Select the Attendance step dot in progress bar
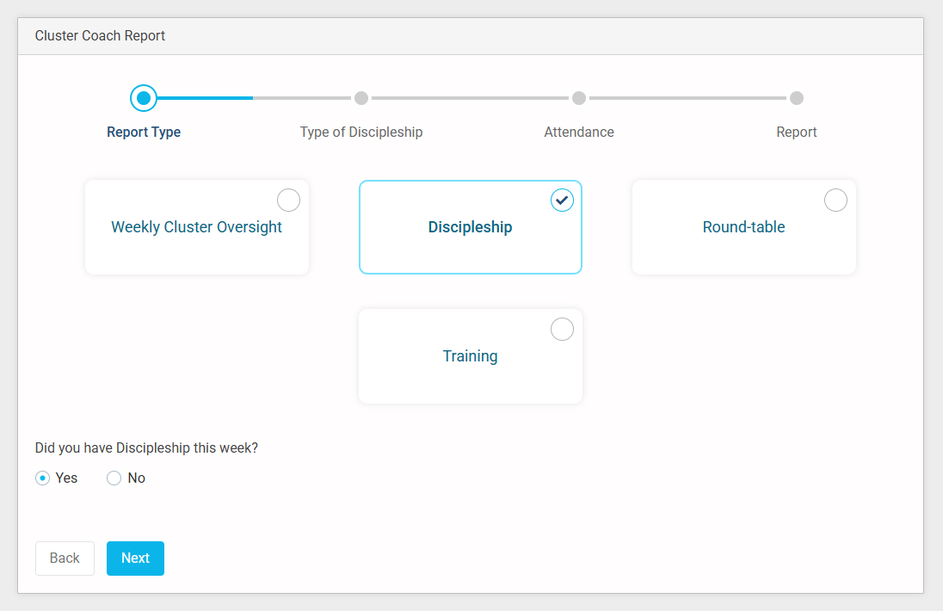 (x=579, y=98)
